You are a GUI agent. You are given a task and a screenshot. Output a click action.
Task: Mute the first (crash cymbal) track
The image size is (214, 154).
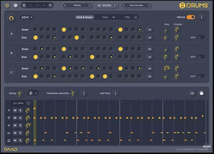(x=15, y=110)
